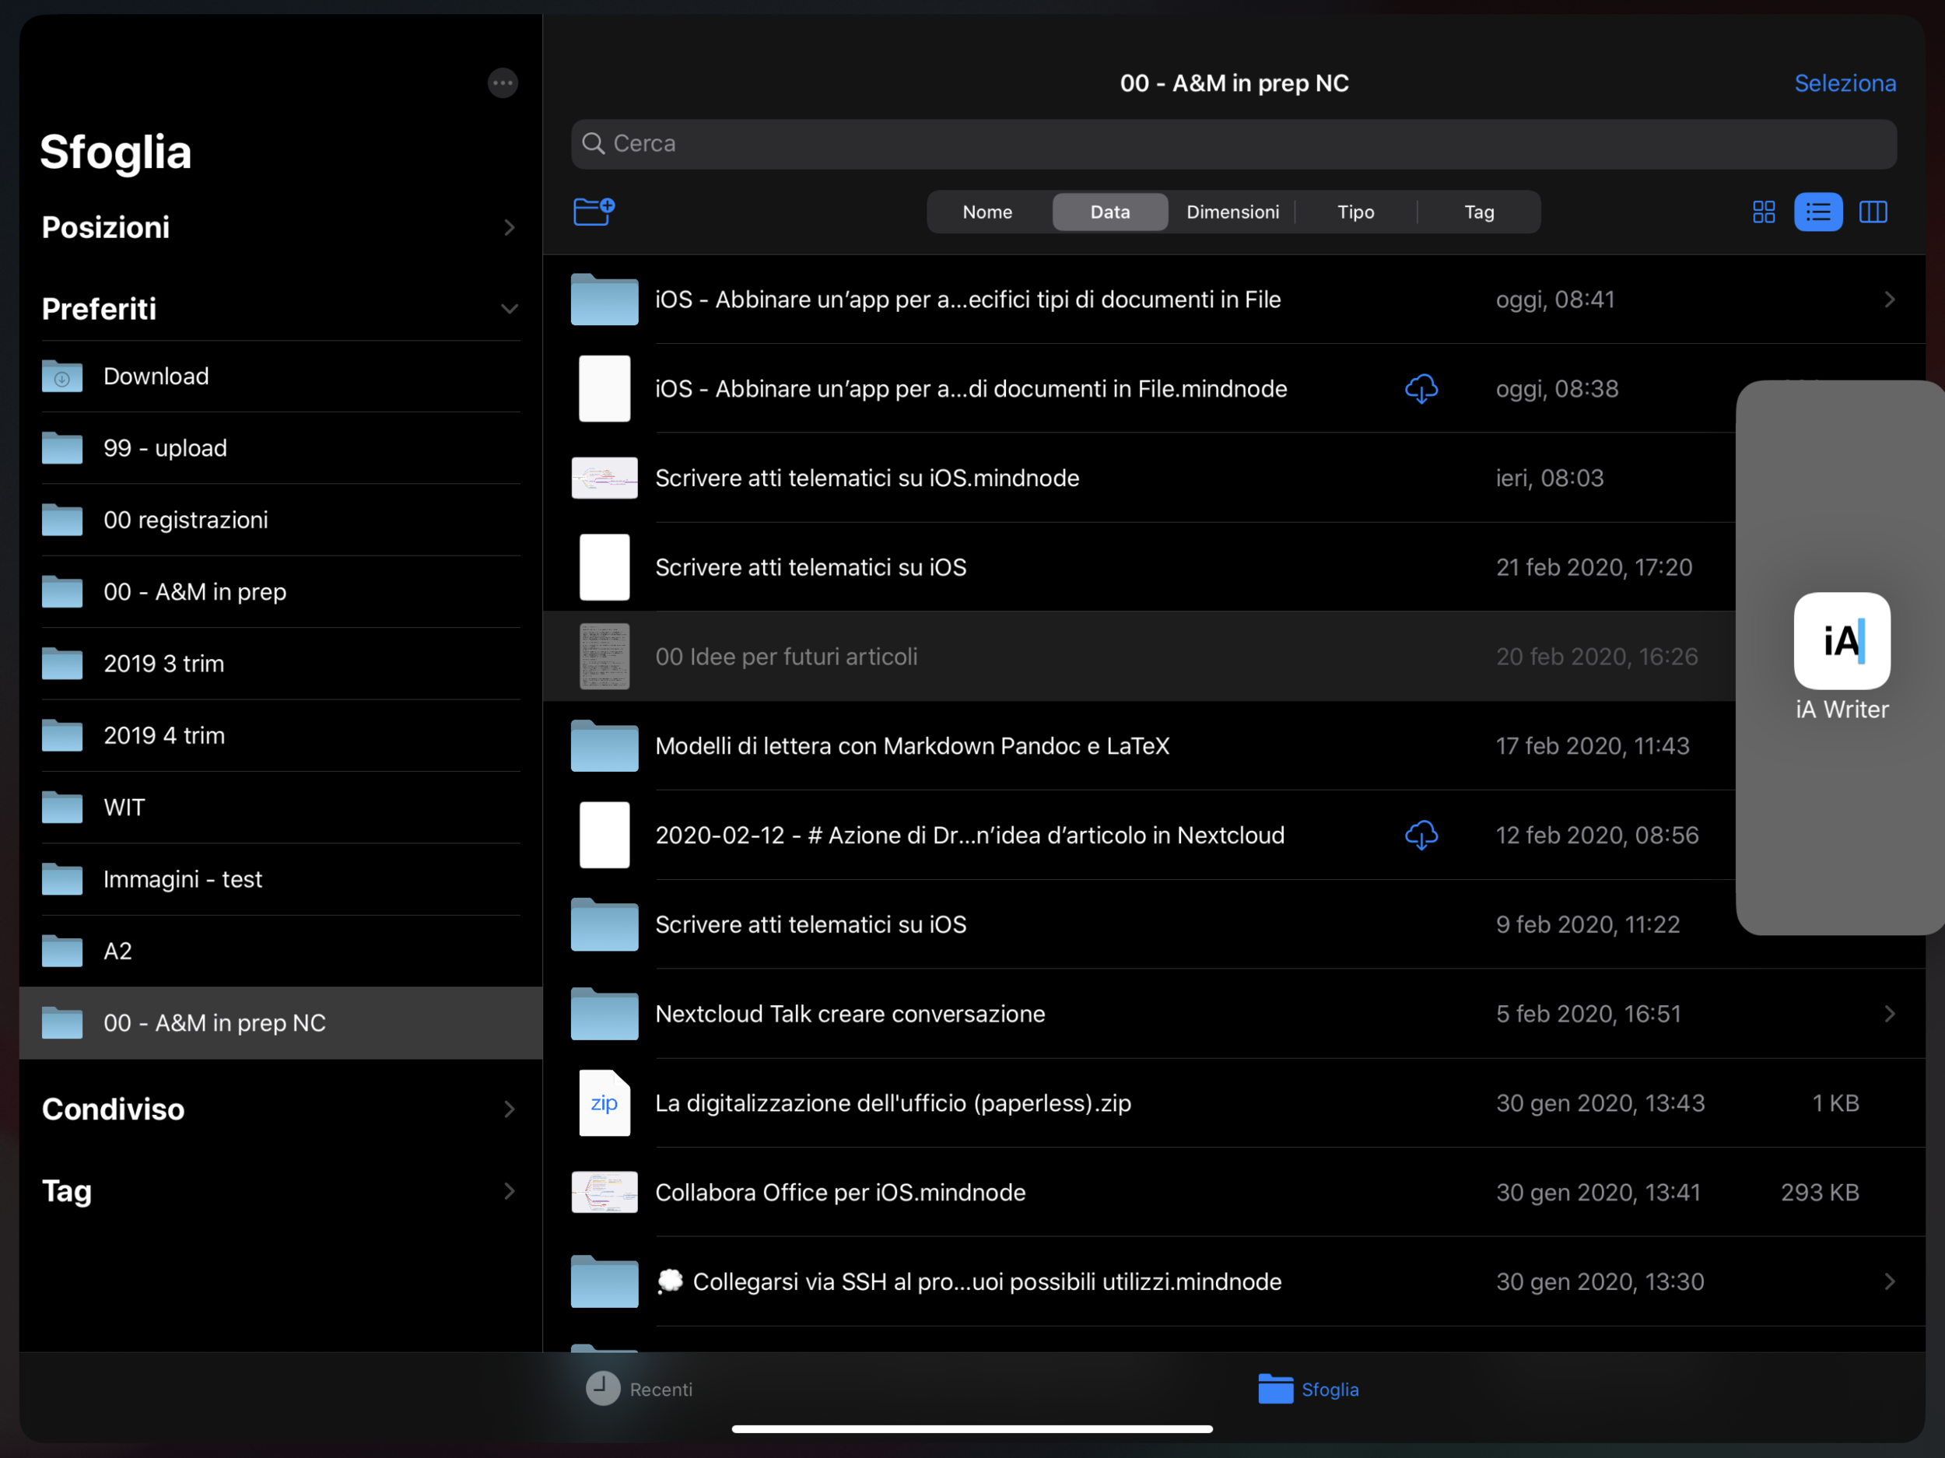
Task: Switch to grid icon view
Action: (1763, 212)
